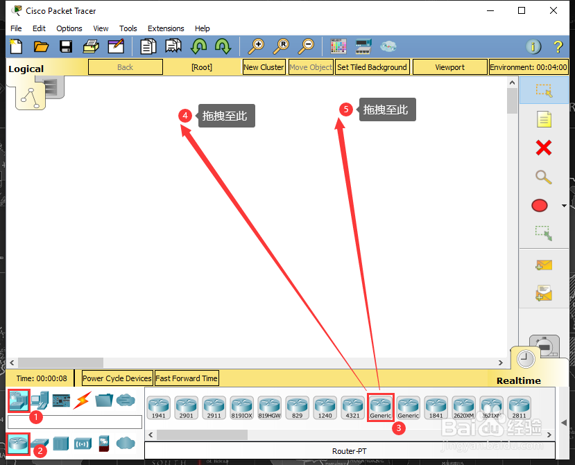
Task: Click the New Cluster button
Action: pyautogui.click(x=264, y=67)
